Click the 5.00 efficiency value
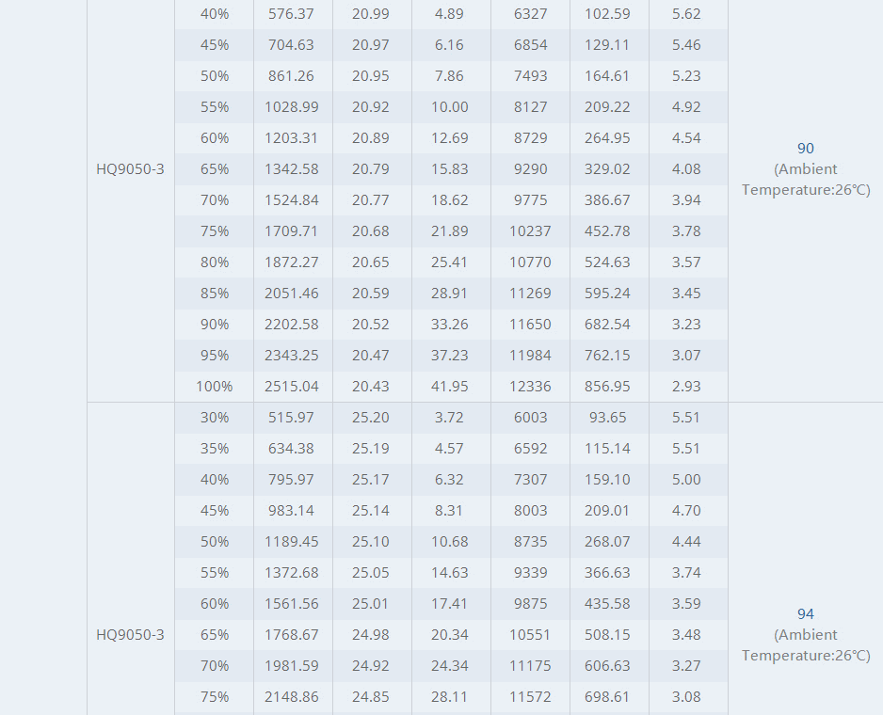 coord(686,480)
